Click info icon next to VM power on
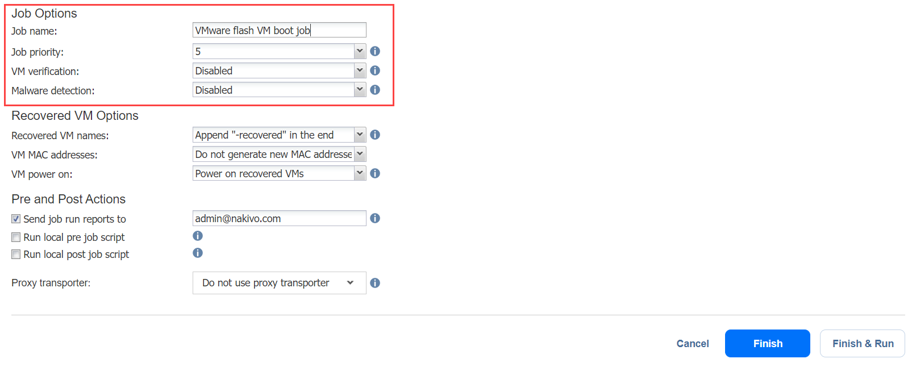This screenshot has height=367, width=912. (x=375, y=173)
